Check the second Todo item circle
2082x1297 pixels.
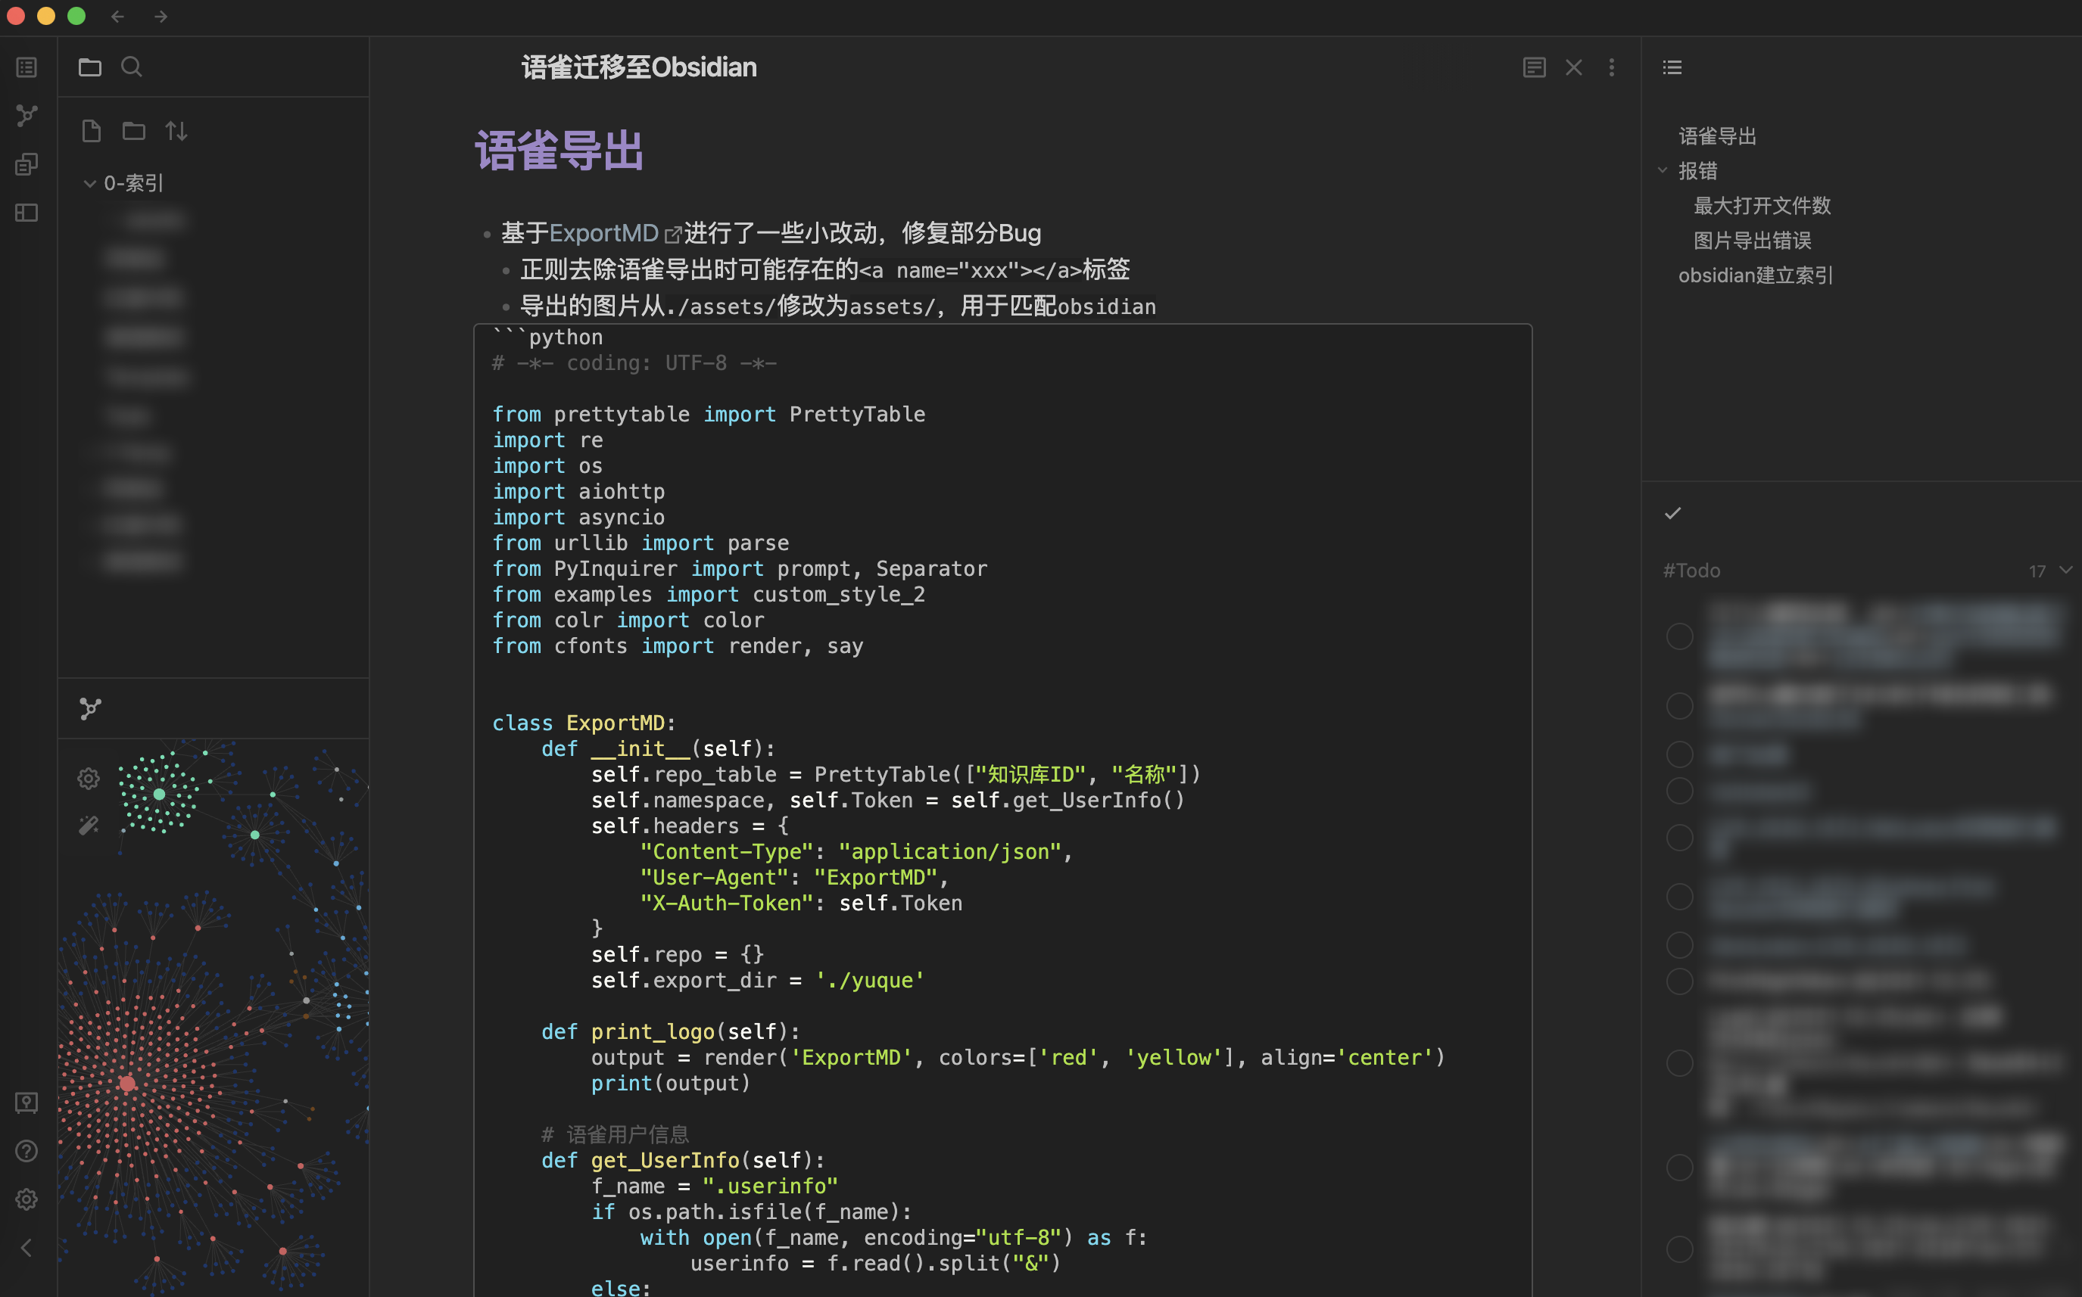click(1679, 706)
